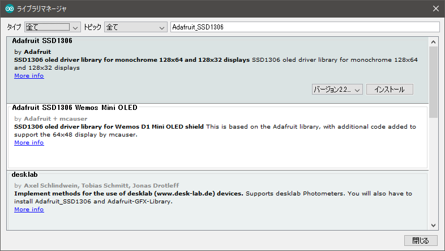Viewport: 445px width, 251px height.
Task: Select the desklab library entry
Action: pos(217,201)
